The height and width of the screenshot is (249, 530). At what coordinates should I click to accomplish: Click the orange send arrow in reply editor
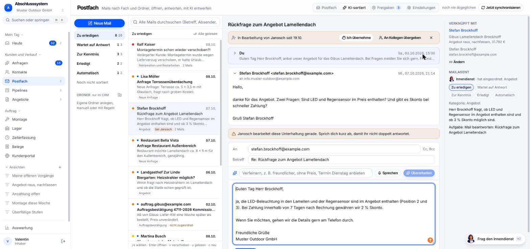430,240
